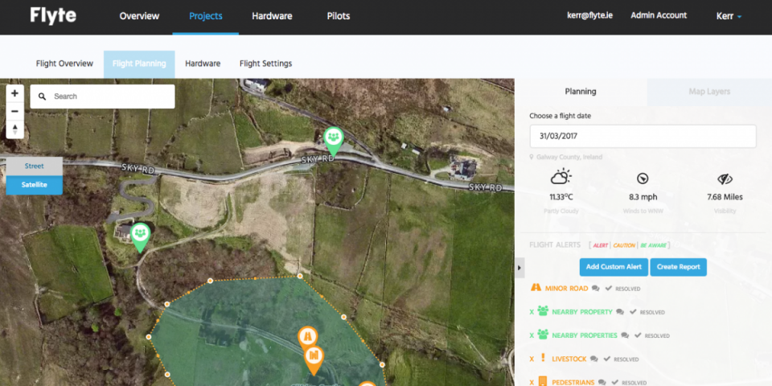Zoom in on the map
This screenshot has height=386, width=772.
14,93
